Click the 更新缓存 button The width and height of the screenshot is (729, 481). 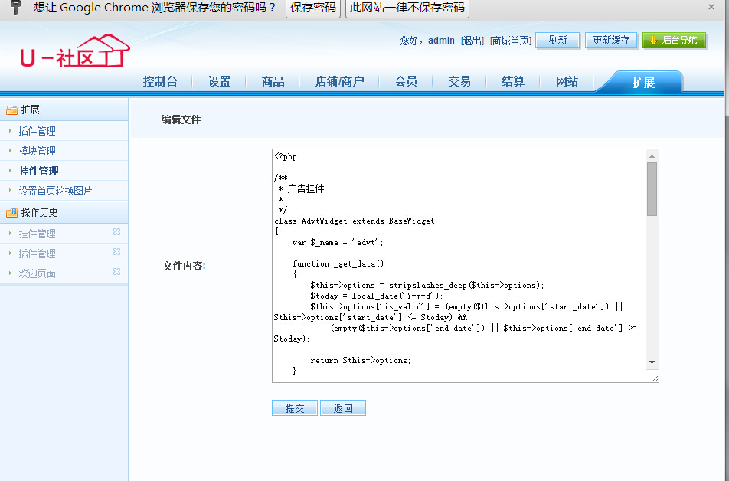pos(611,41)
